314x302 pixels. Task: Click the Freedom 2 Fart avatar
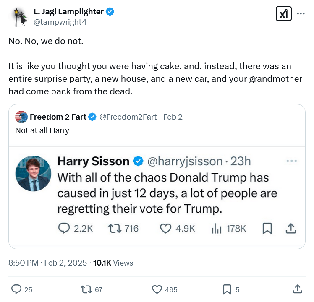tap(21, 117)
